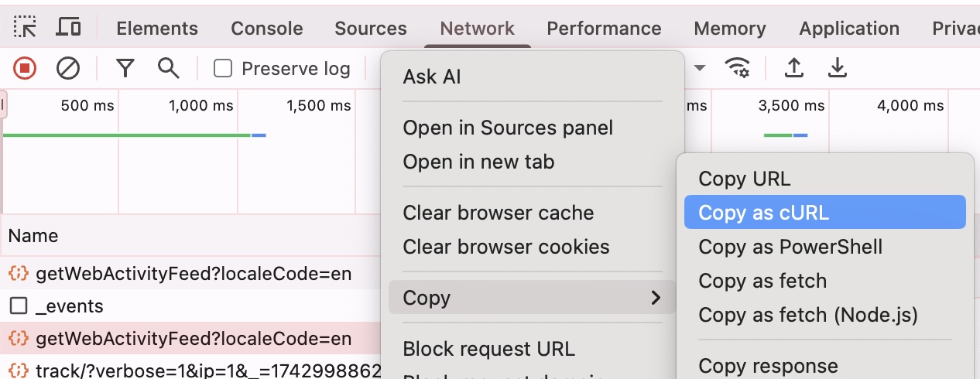Enable the Preserve log checkbox
Image resolution: width=980 pixels, height=379 pixels.
click(224, 69)
